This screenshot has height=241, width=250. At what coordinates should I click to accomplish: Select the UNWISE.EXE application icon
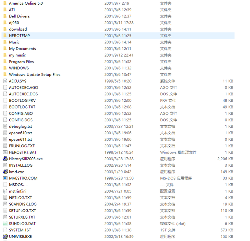pos(5,236)
